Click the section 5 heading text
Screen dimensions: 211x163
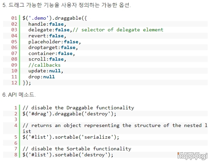pyautogui.click(x=67, y=5)
